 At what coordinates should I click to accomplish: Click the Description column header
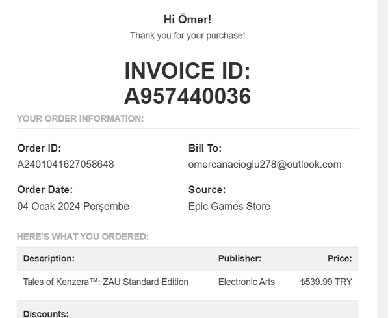pos(49,258)
